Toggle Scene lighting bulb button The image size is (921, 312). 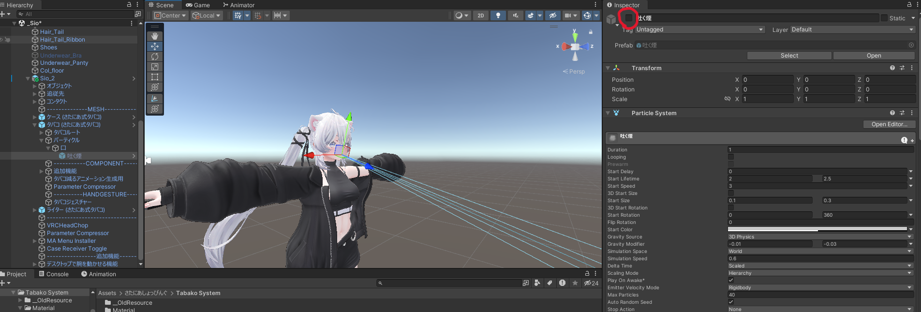498,15
